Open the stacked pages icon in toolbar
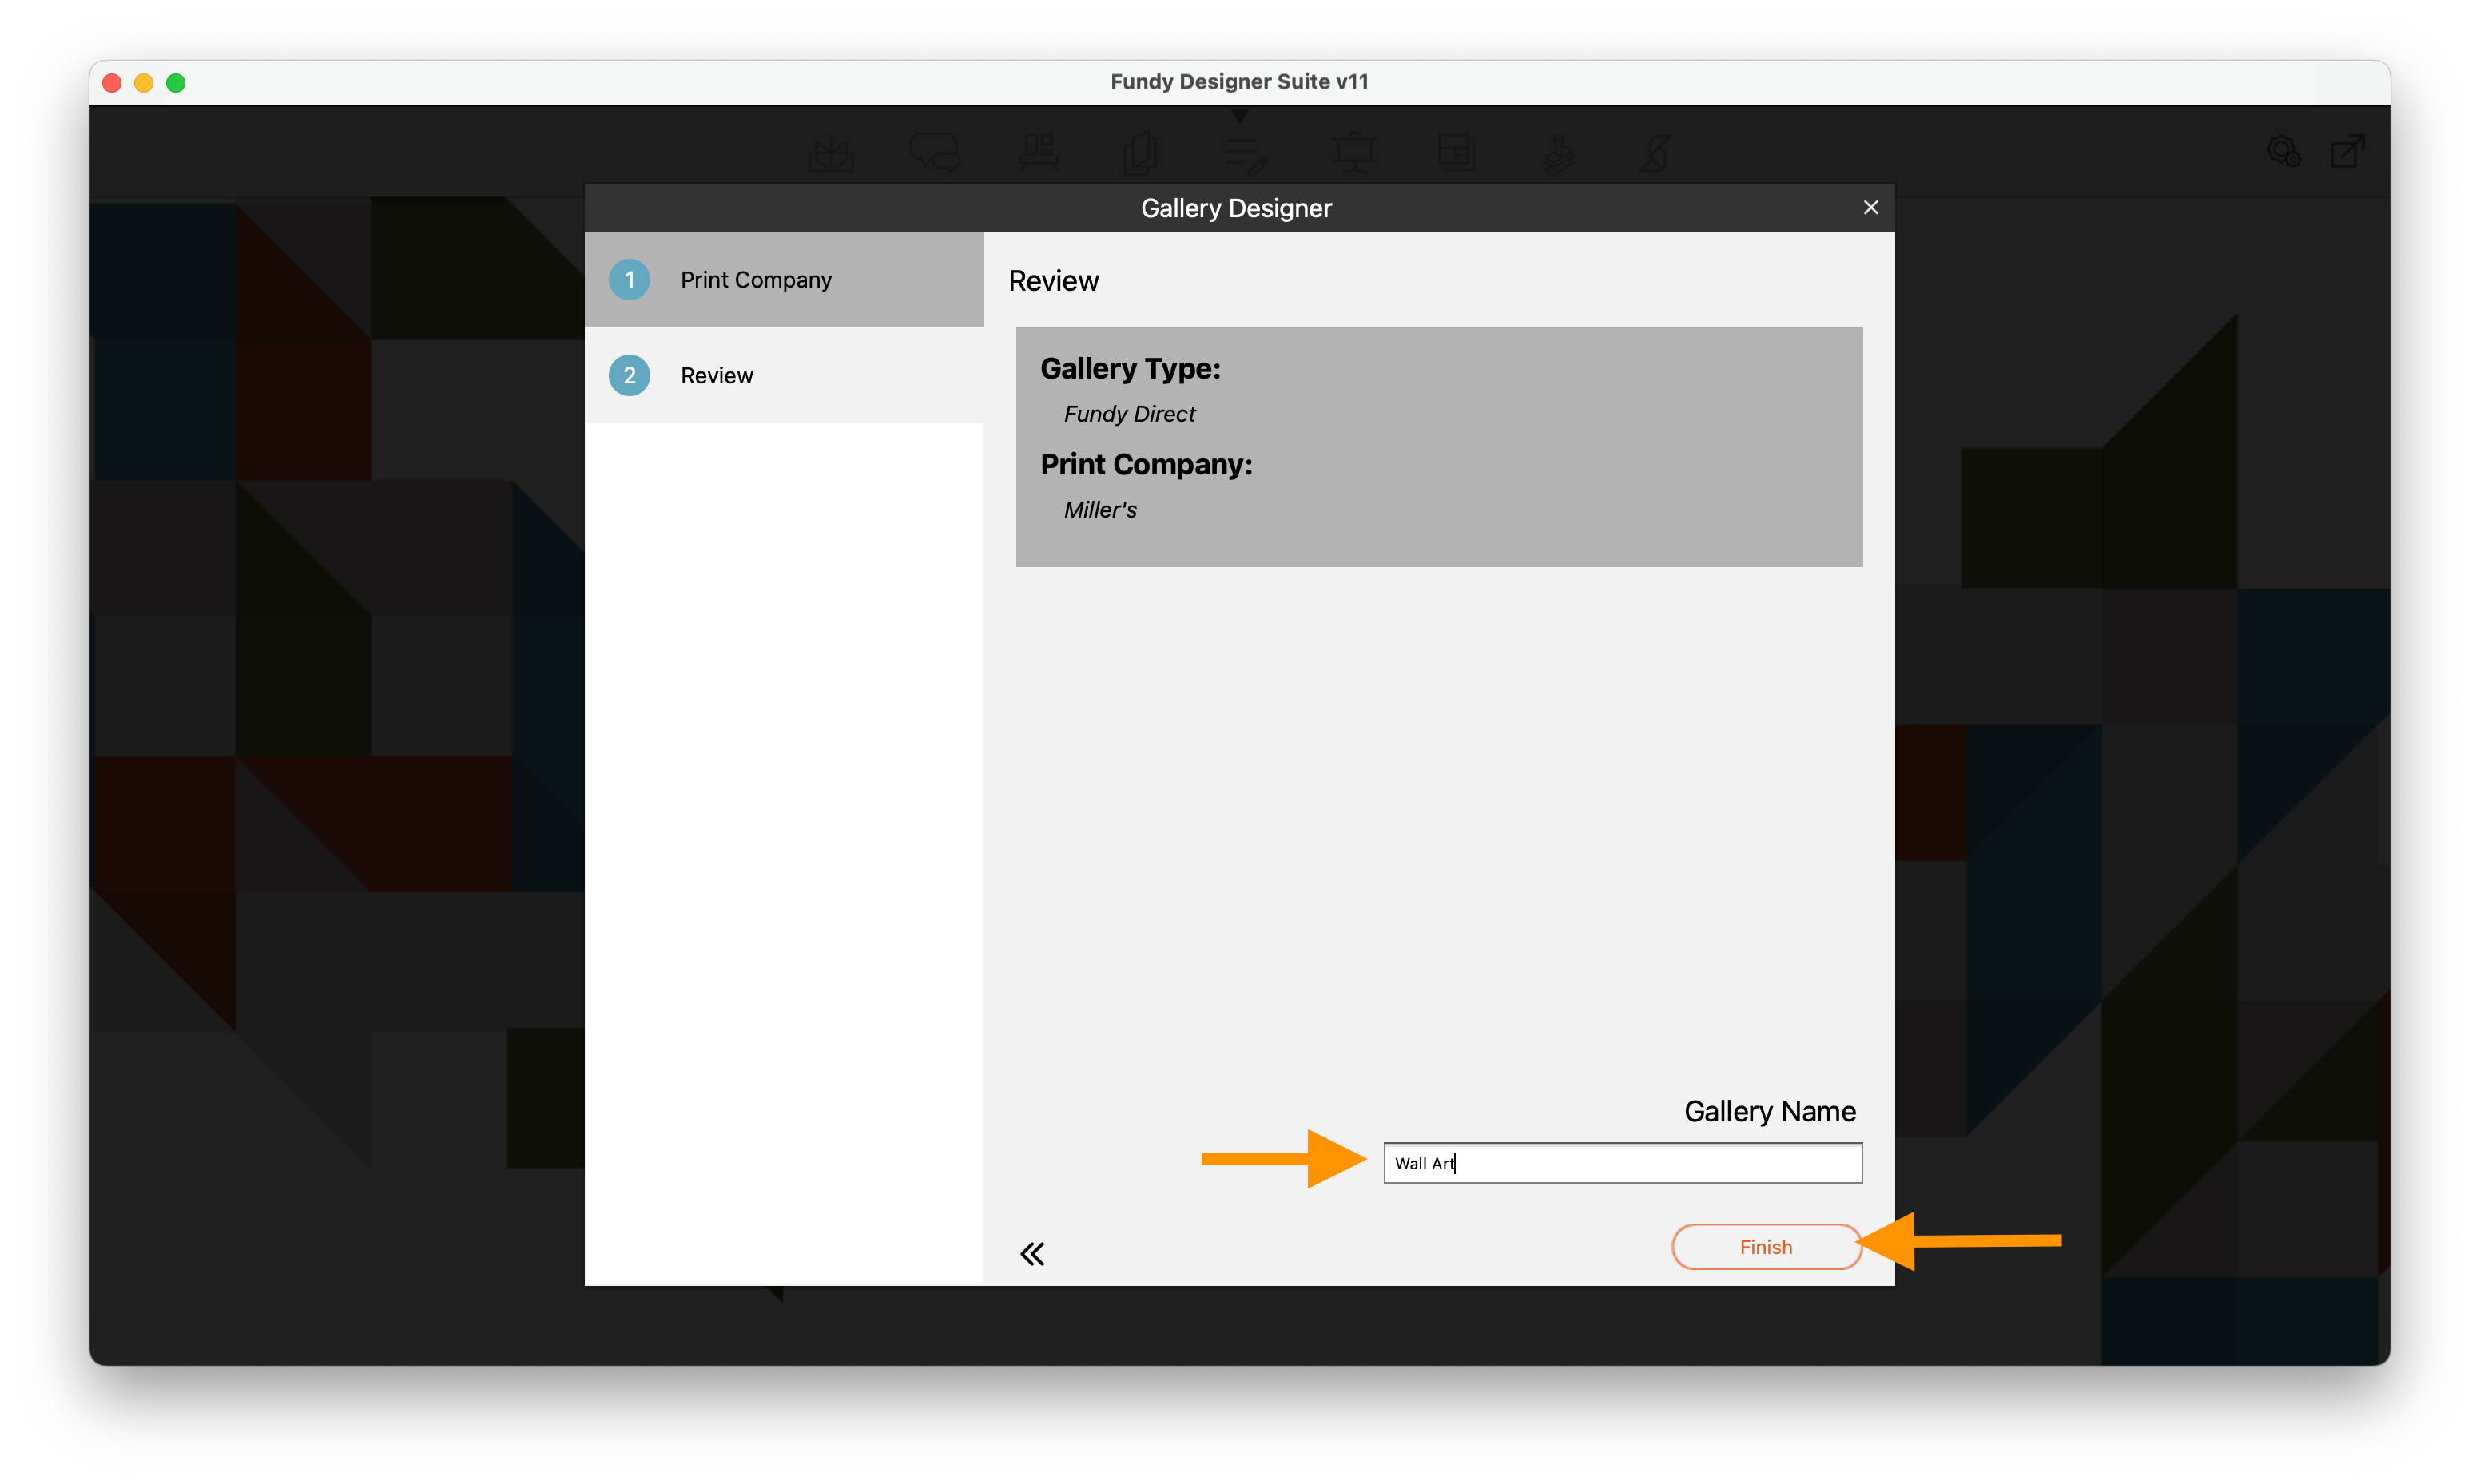2480x1484 pixels. coord(1141,154)
